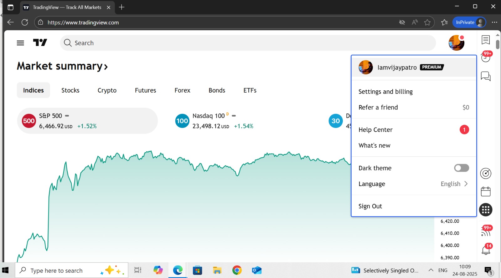The width and height of the screenshot is (501, 278).
Task: Click Sign Out in profile menu
Action: pyautogui.click(x=370, y=206)
